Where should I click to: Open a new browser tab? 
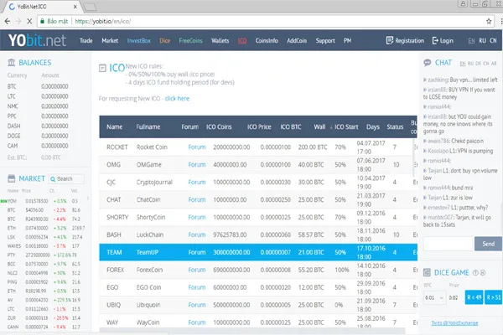pos(91,7)
